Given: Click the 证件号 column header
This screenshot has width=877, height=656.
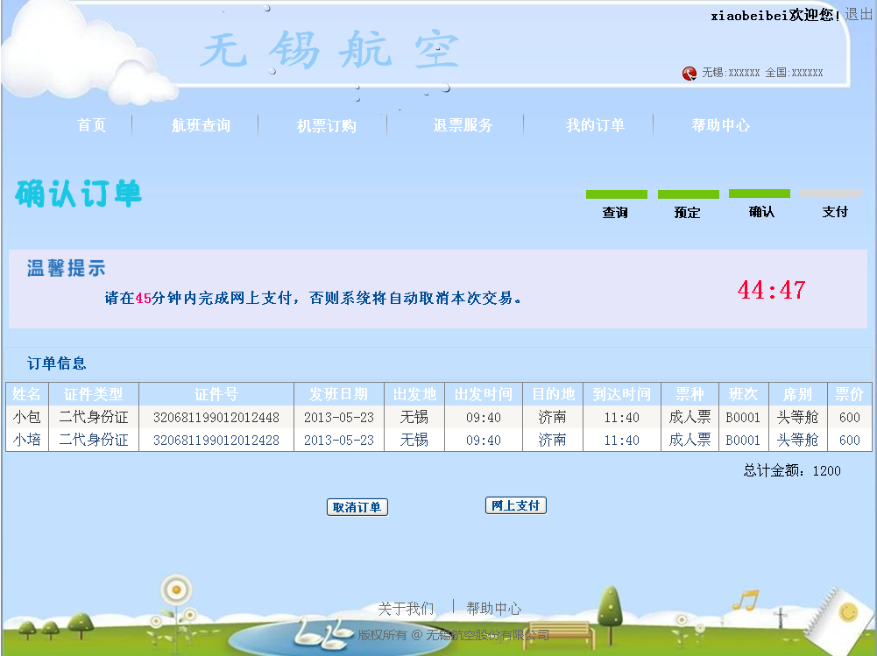Looking at the screenshot, I should pyautogui.click(x=216, y=394).
